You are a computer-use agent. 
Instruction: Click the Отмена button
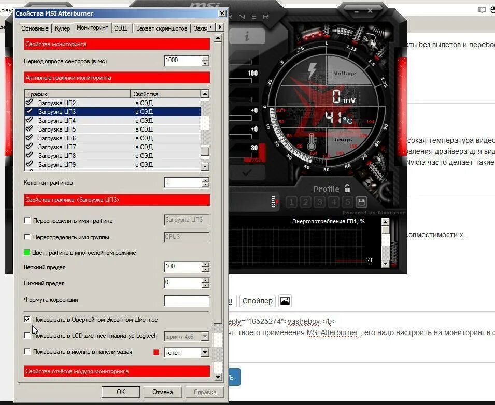coord(163,392)
